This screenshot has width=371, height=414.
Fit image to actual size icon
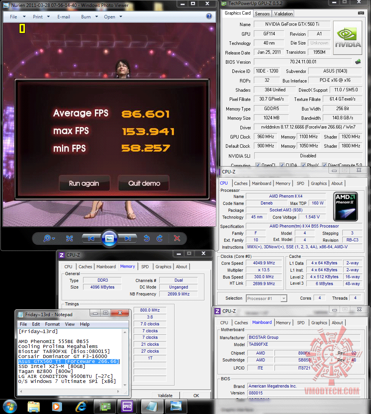pyautogui.click(x=70, y=238)
